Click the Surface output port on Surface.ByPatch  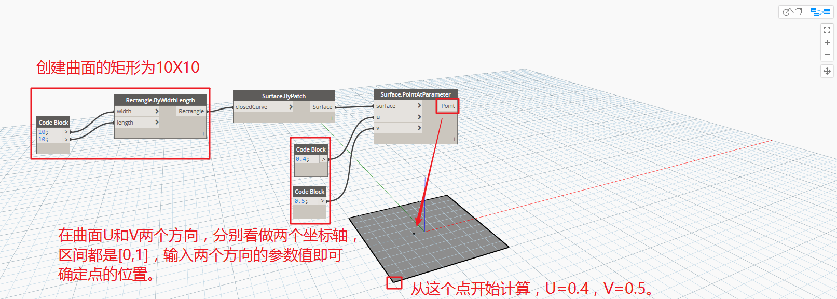322,107
